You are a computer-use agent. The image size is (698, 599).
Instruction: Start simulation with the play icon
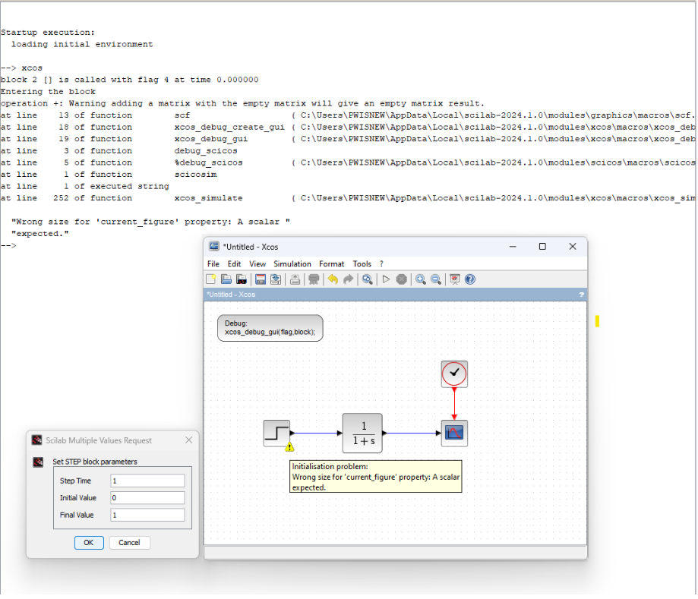[x=386, y=279]
